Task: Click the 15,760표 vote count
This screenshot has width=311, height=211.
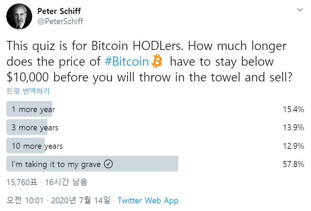Action: [22, 182]
